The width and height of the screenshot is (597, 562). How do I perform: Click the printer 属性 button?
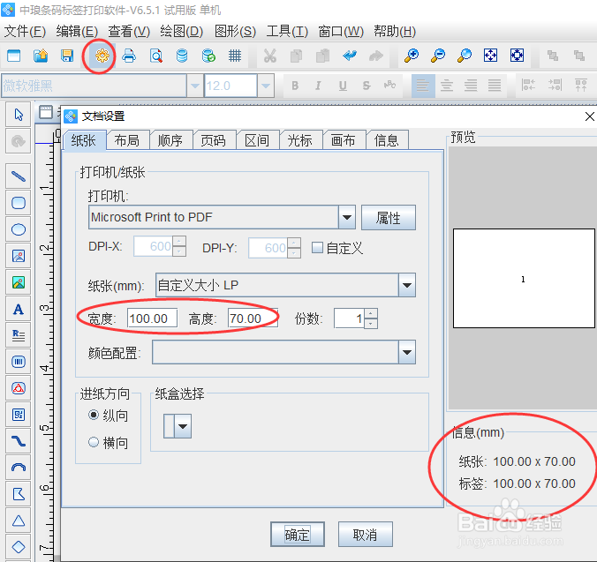pyautogui.click(x=389, y=218)
